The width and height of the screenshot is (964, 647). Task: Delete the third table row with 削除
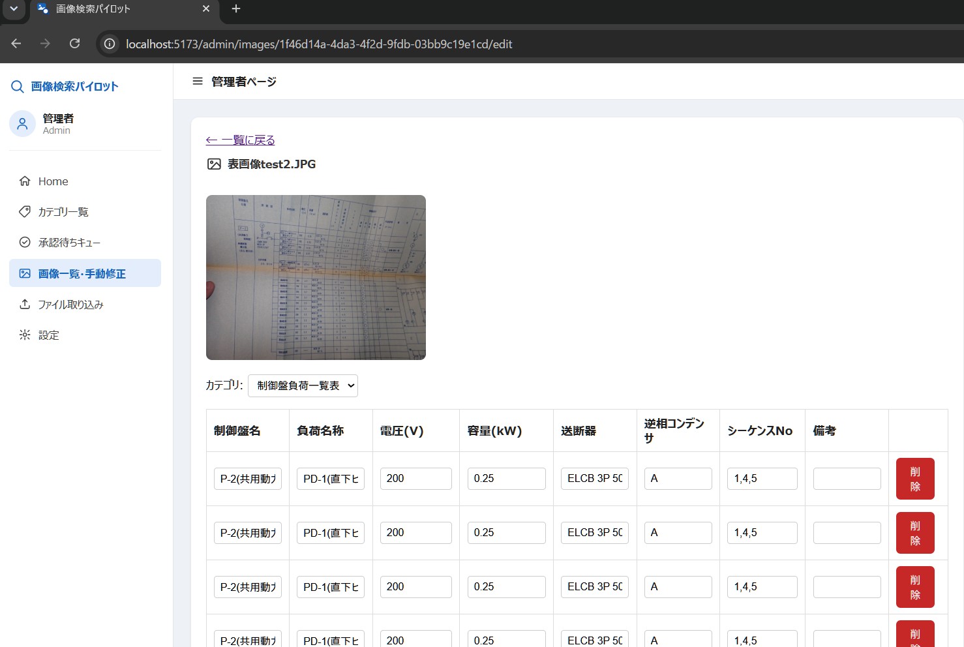click(915, 587)
